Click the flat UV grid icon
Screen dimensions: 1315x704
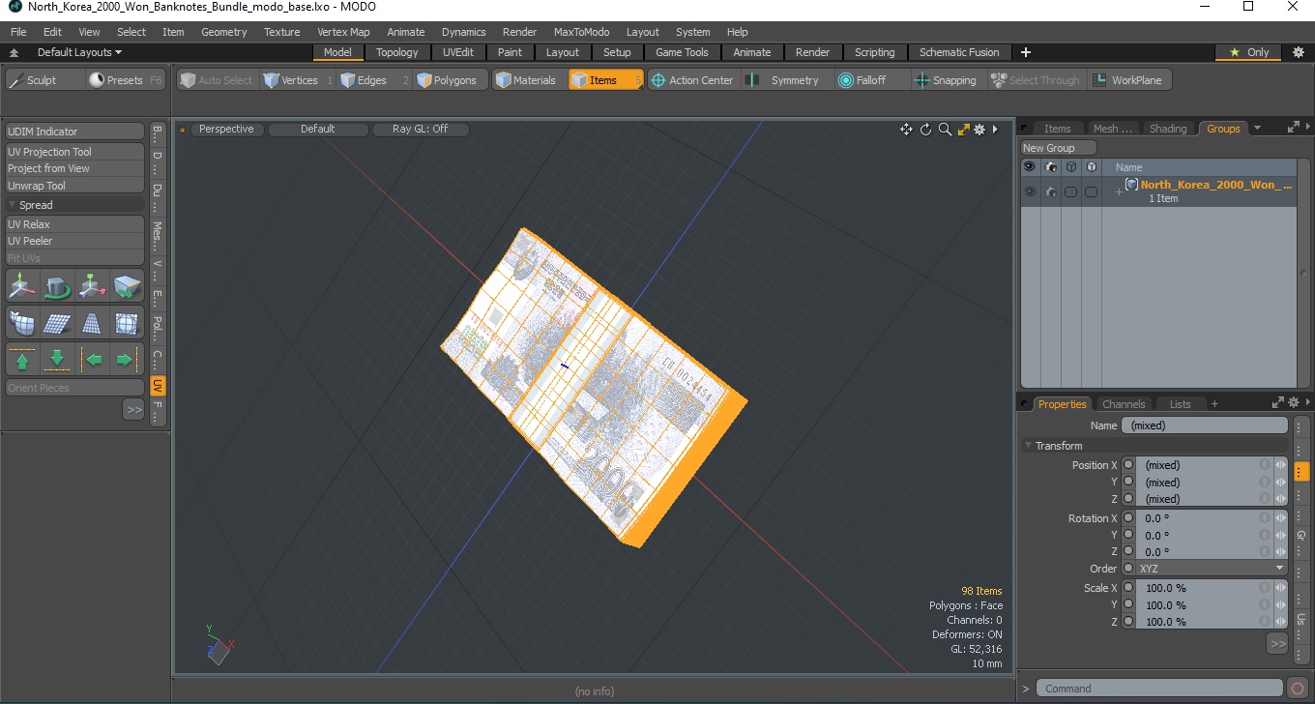click(57, 323)
